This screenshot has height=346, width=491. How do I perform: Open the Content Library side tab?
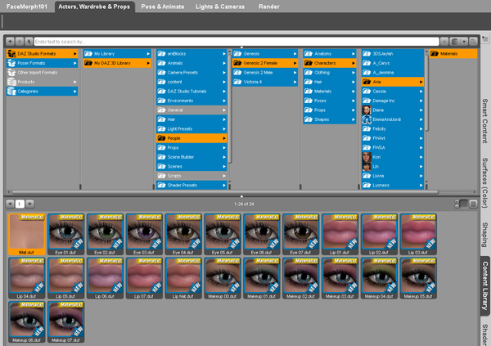click(484, 285)
